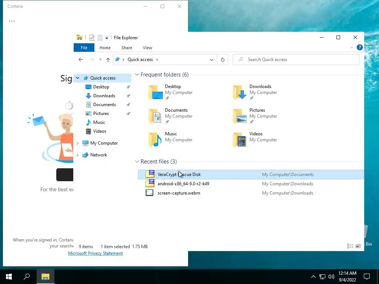Open the Cortana three-dot menu

11,21
